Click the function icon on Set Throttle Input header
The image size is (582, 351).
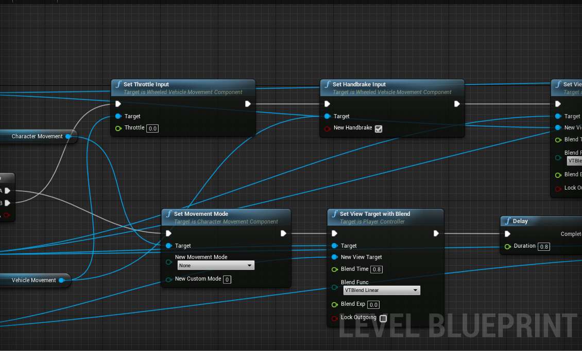tap(118, 84)
